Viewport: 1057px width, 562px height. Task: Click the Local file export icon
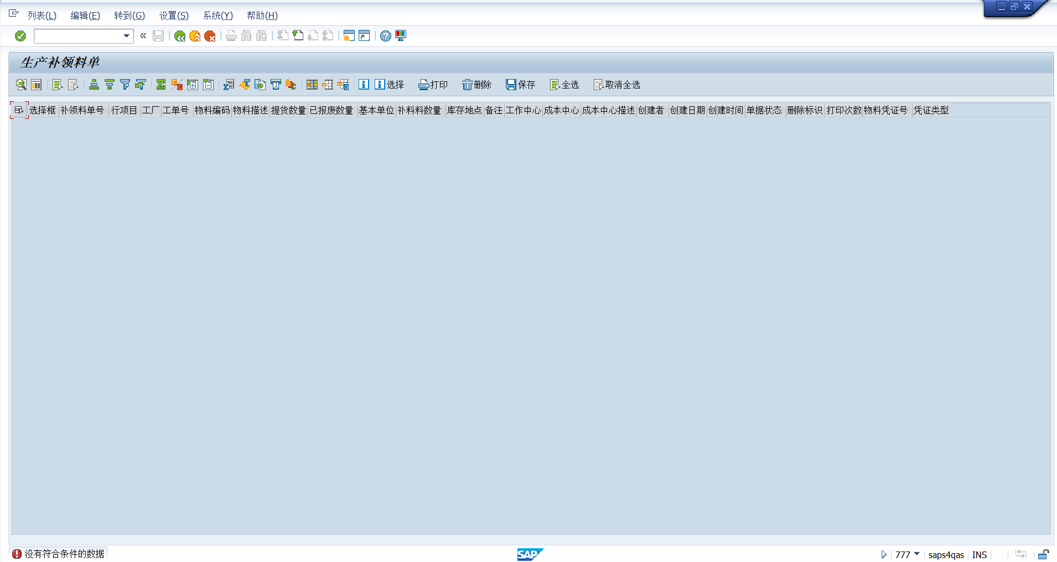pos(260,85)
